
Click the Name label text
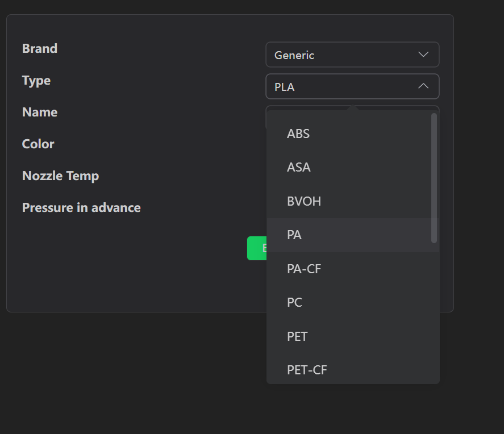tap(40, 112)
